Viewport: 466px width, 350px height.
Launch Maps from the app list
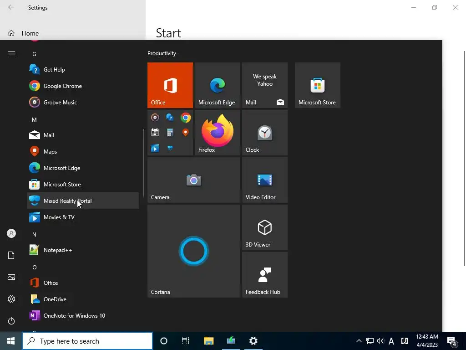click(83, 151)
